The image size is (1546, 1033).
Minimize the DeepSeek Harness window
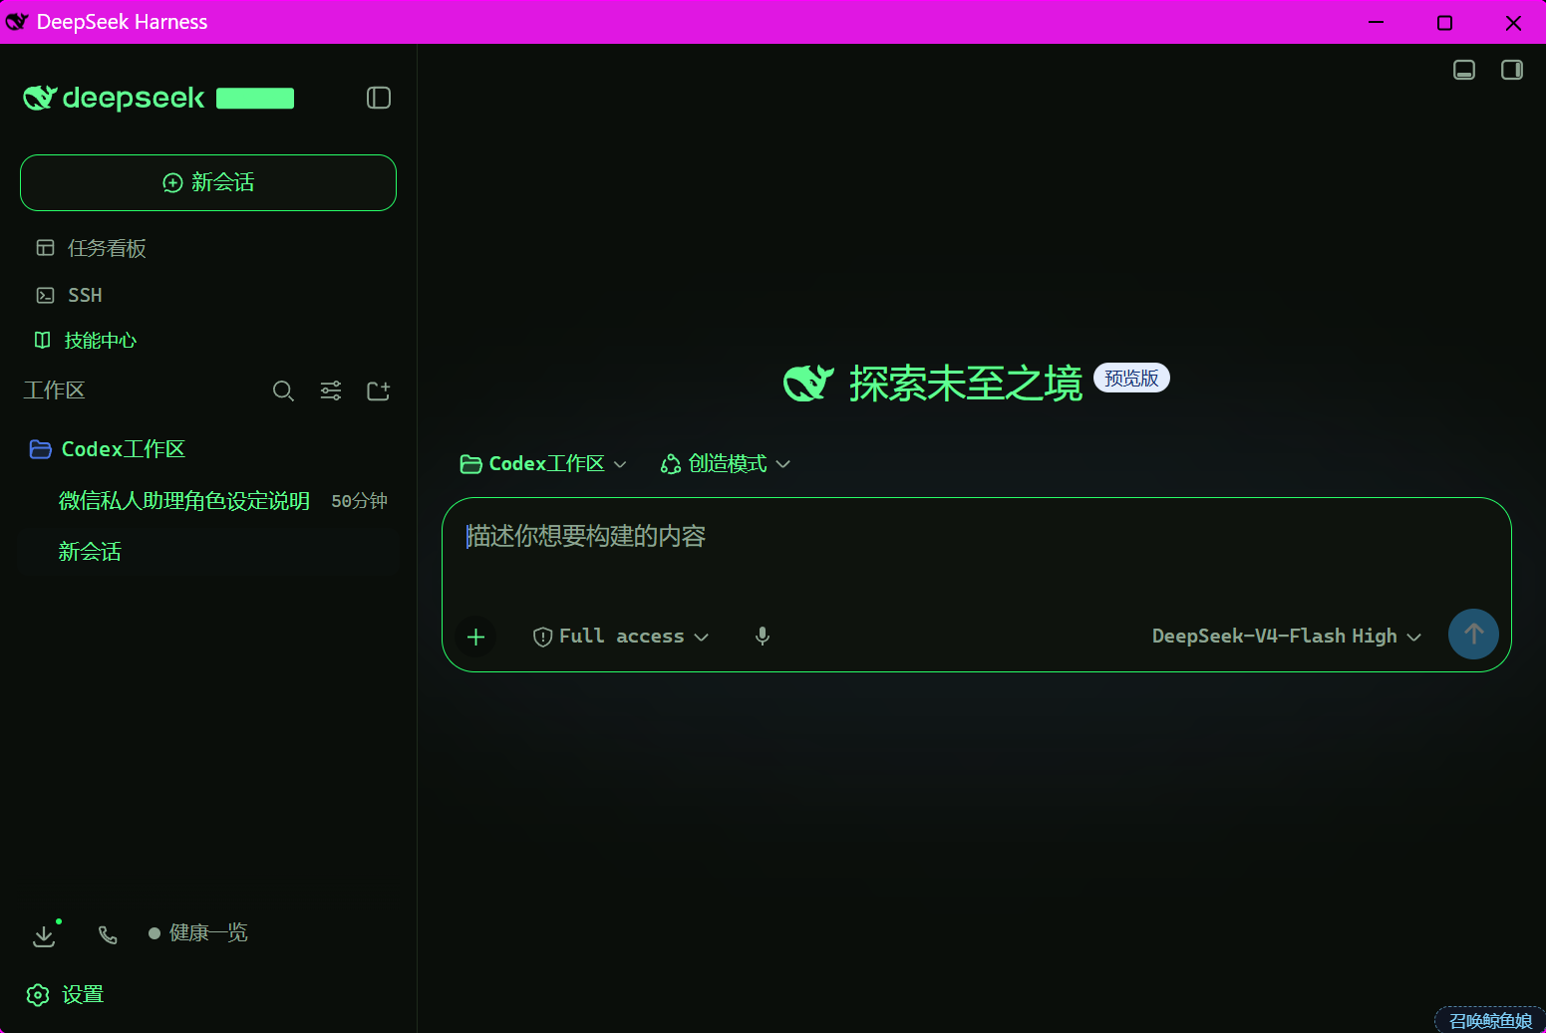[x=1377, y=22]
